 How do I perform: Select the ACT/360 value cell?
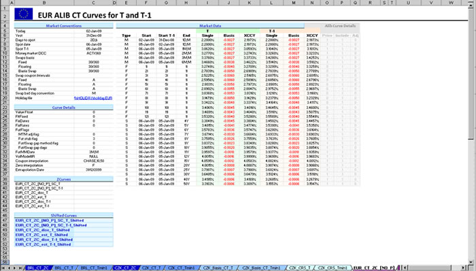(x=94, y=53)
